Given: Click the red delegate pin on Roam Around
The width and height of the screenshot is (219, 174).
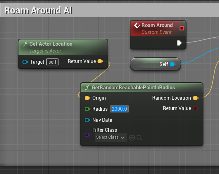Looking at the screenshot, I should pos(182,28).
